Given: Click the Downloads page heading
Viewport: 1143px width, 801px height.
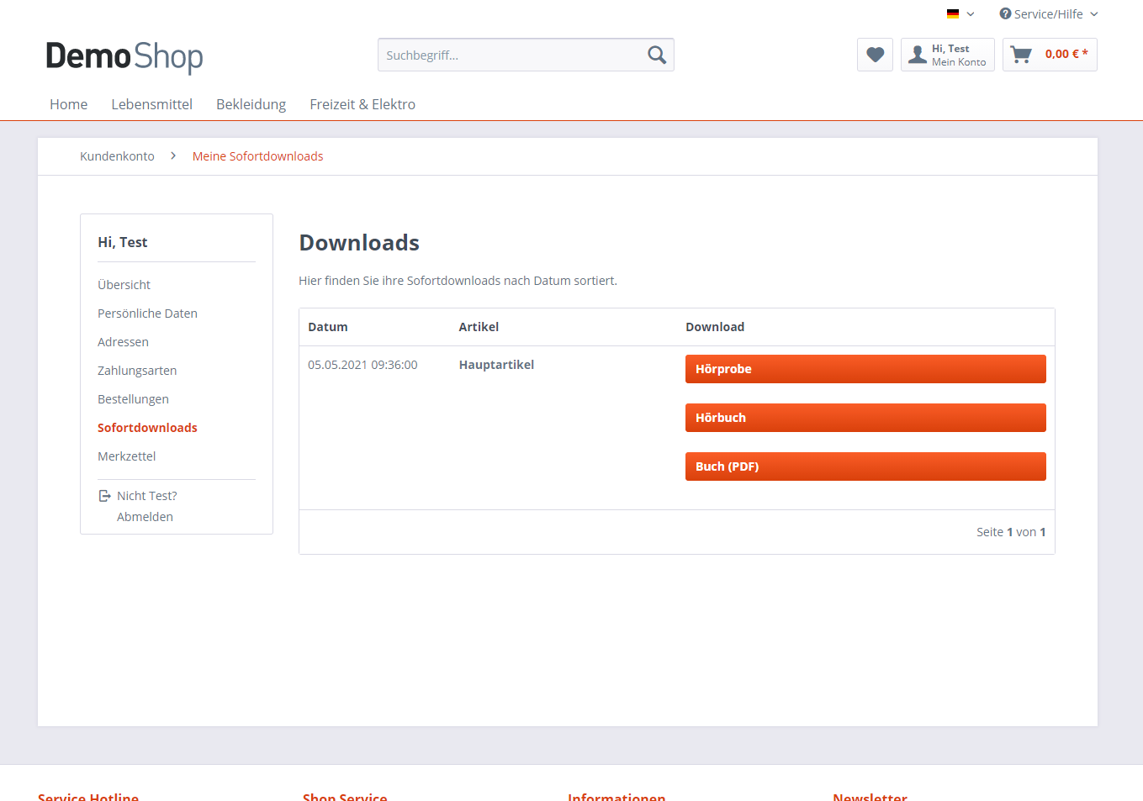Looking at the screenshot, I should tap(359, 243).
